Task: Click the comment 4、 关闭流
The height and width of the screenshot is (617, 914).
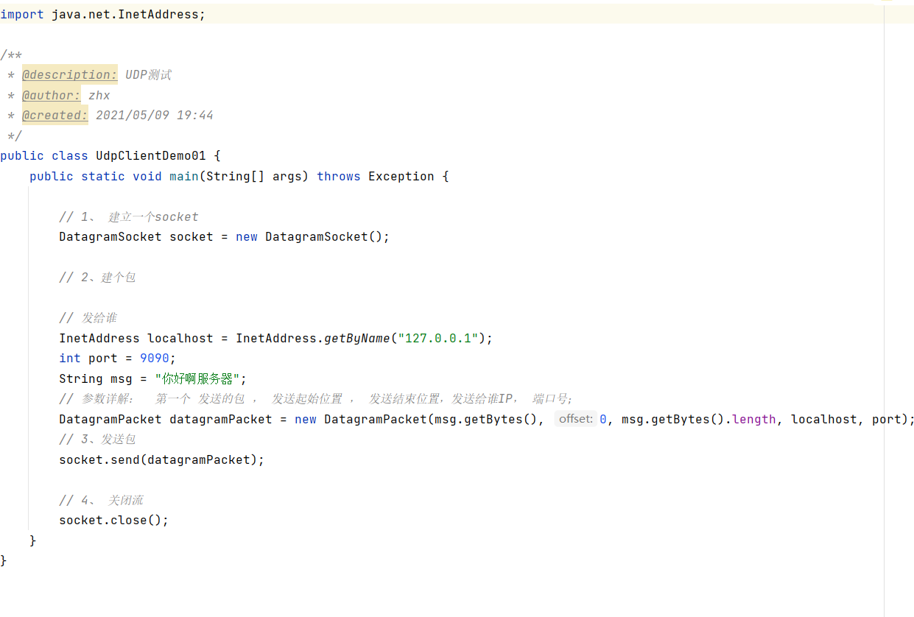Action: 101,500
